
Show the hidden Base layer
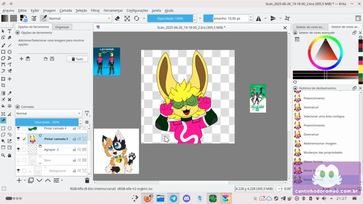pos(18,160)
